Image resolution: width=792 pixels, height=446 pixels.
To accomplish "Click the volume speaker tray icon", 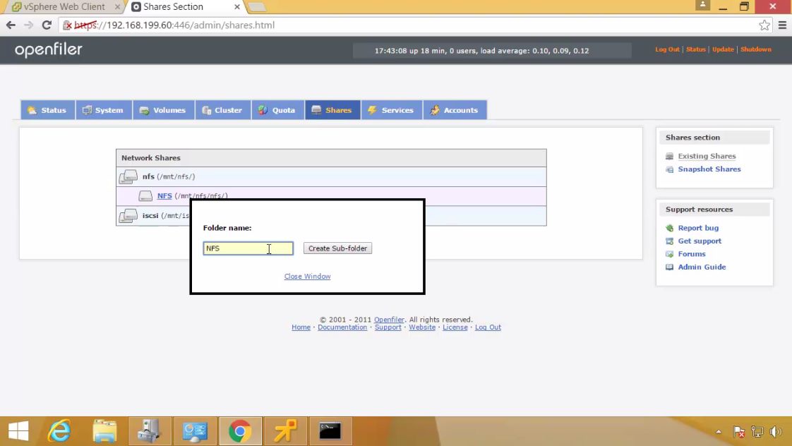I will (x=775, y=432).
